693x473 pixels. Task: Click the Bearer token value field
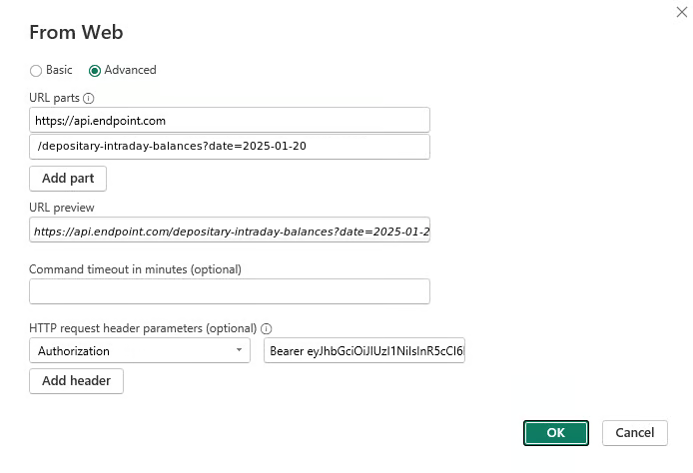point(365,351)
